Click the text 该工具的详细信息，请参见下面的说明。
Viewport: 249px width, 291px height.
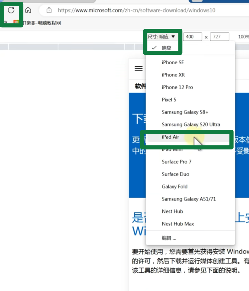click(x=186, y=270)
